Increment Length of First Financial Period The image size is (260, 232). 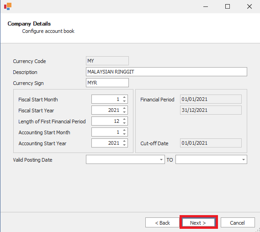coord(124,119)
